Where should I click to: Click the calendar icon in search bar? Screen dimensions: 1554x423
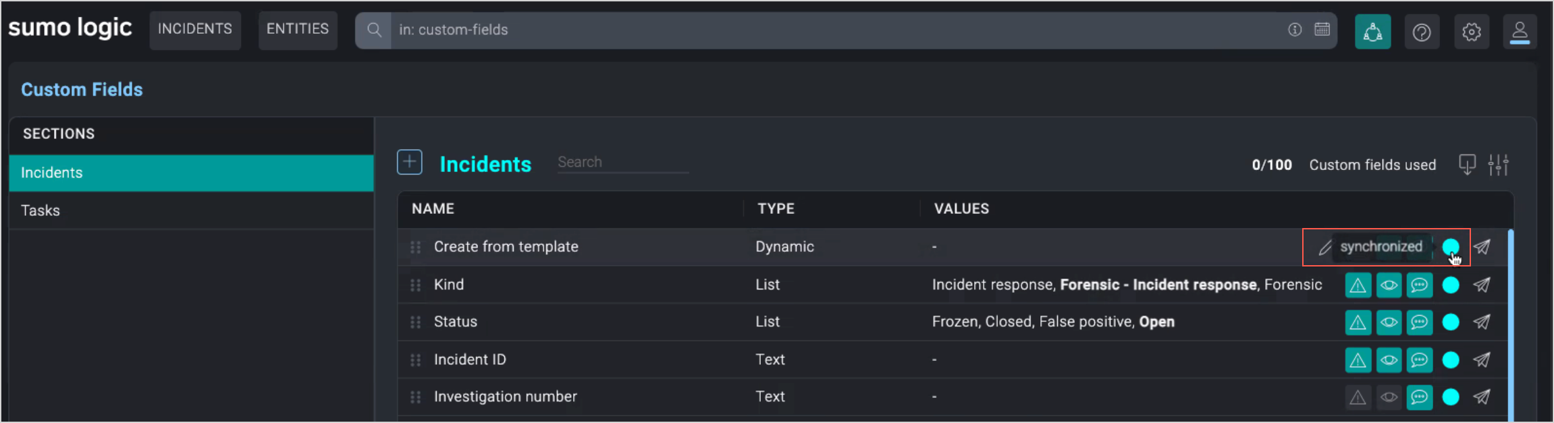[x=1322, y=30]
